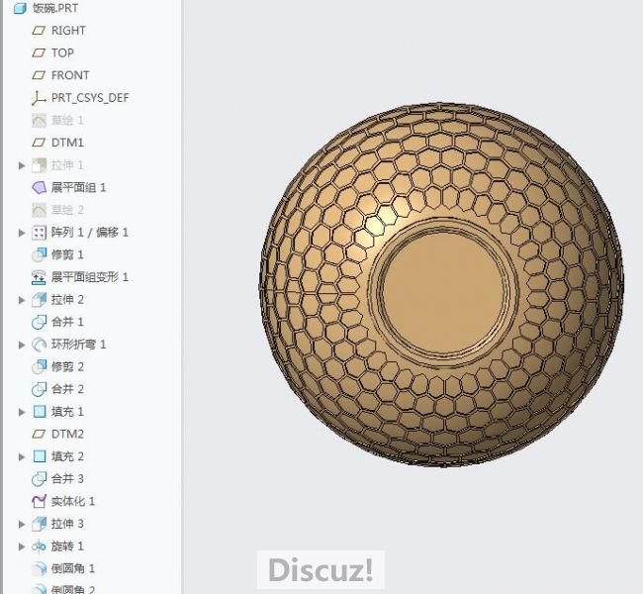The image size is (643, 594).
Task: Select the DTM2 datum plane icon
Action: (39, 434)
